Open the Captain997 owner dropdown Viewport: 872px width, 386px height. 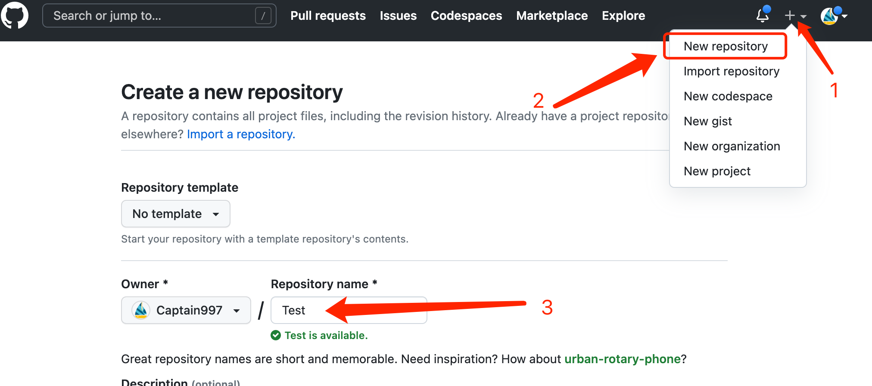[x=186, y=310]
